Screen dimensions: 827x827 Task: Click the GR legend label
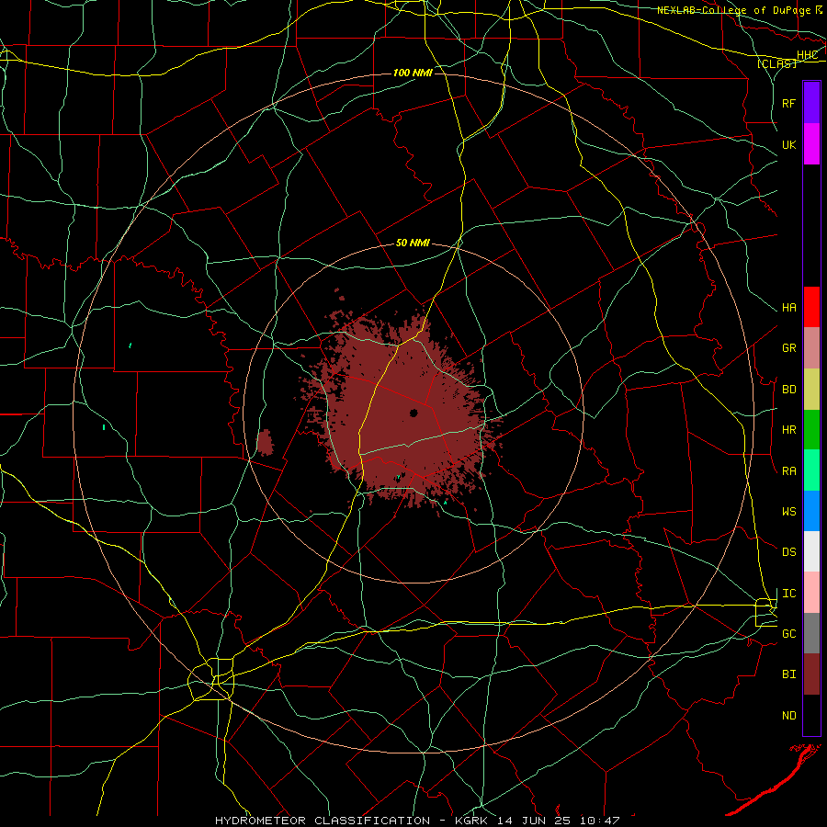coord(788,348)
